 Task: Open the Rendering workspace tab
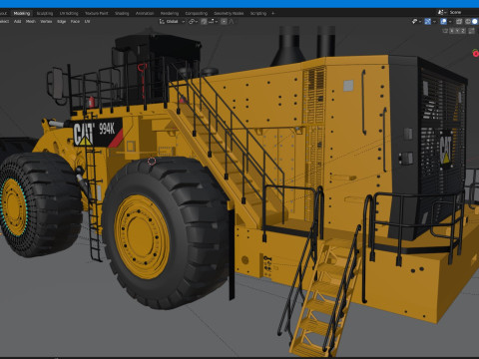[x=170, y=13]
